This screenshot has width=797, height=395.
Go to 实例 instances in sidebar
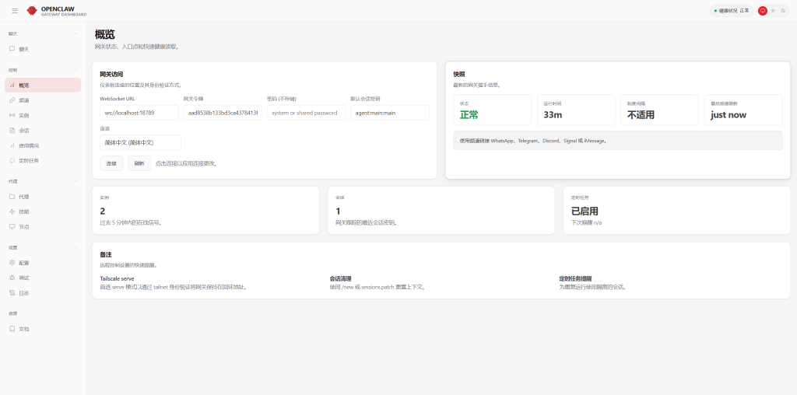[x=23, y=115]
